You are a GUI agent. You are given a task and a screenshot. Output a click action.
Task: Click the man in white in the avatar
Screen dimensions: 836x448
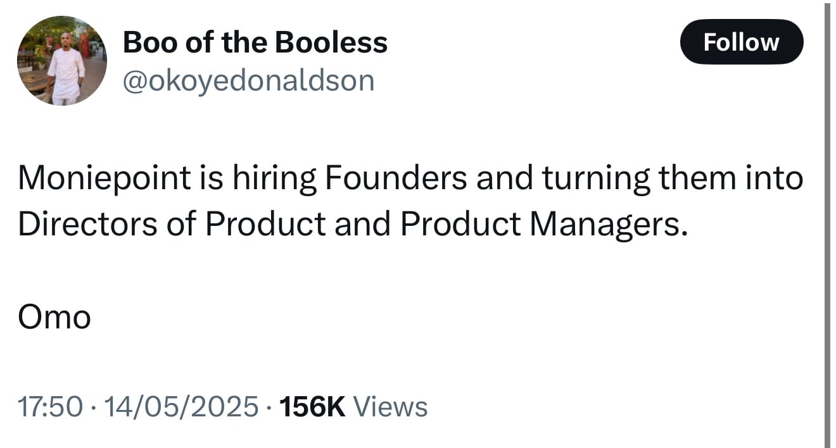(x=65, y=75)
